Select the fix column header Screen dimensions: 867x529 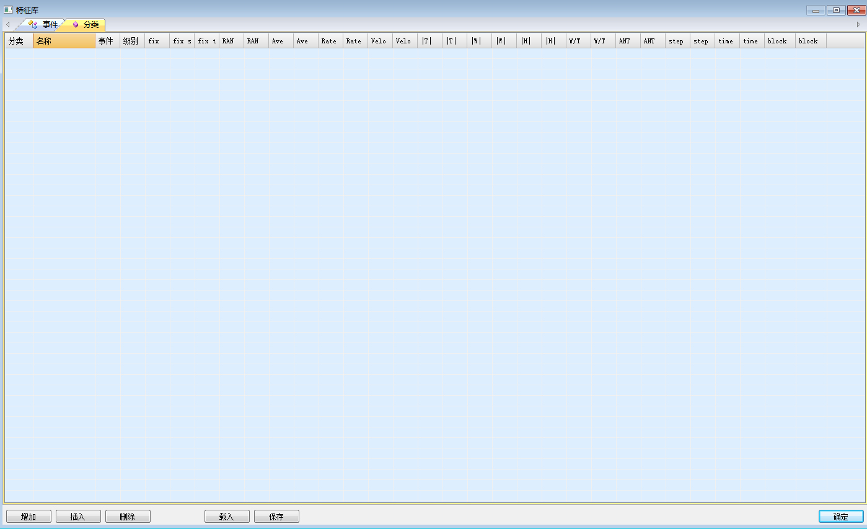157,41
